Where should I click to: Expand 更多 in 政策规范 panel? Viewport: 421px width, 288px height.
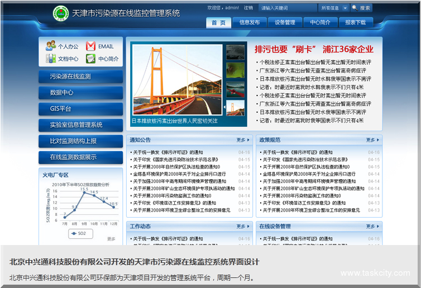coord(372,140)
